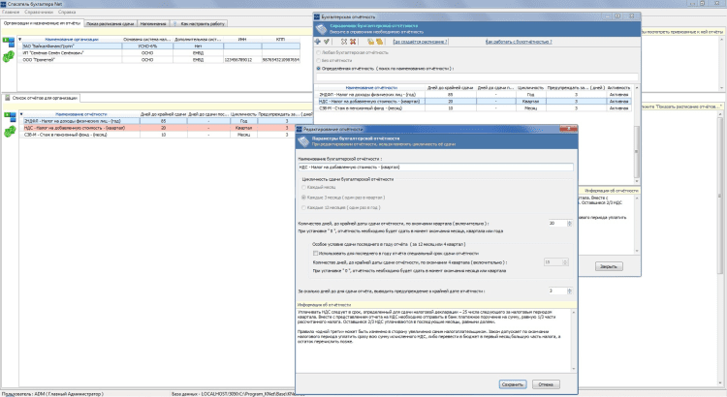Click the 'УСНО-6%' cell in organizations table
This screenshot has width=727, height=397.
(147, 46)
